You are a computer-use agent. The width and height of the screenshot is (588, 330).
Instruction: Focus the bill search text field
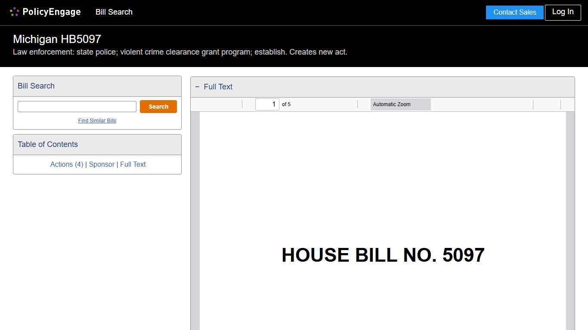[77, 107]
